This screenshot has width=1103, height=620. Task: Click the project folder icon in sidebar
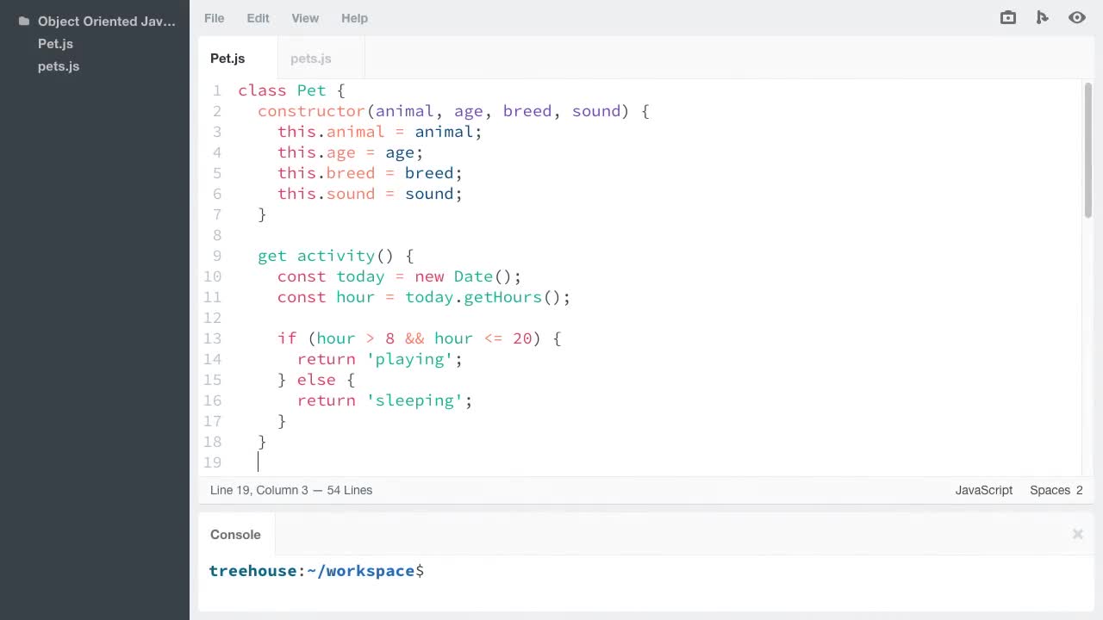pyautogui.click(x=23, y=22)
